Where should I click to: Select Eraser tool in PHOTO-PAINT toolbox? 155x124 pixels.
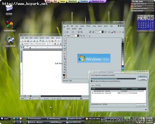pyautogui.click(x=65, y=53)
